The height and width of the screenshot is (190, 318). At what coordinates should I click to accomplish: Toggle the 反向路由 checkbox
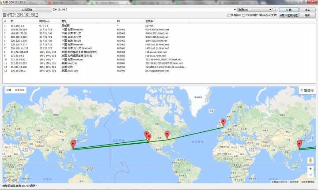pyautogui.click(x=229, y=15)
